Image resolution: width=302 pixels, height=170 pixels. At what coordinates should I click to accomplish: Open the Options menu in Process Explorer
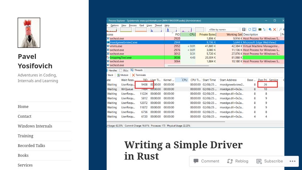tap(115, 25)
